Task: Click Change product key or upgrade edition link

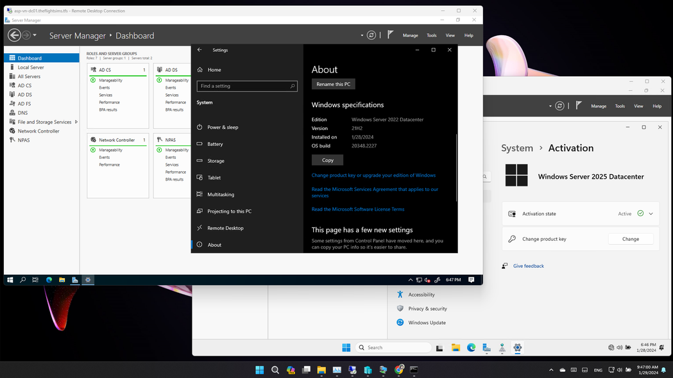Action: click(373, 176)
